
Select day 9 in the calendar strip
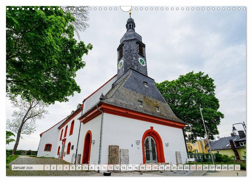98,167
